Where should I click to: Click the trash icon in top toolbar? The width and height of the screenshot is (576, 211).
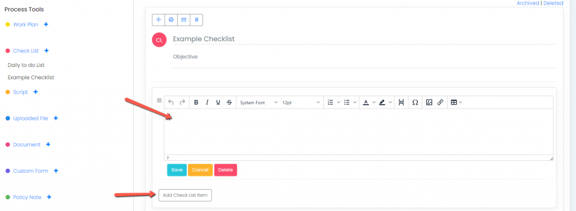196,20
